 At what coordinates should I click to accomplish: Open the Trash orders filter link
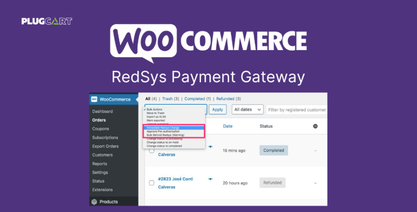pos(167,98)
